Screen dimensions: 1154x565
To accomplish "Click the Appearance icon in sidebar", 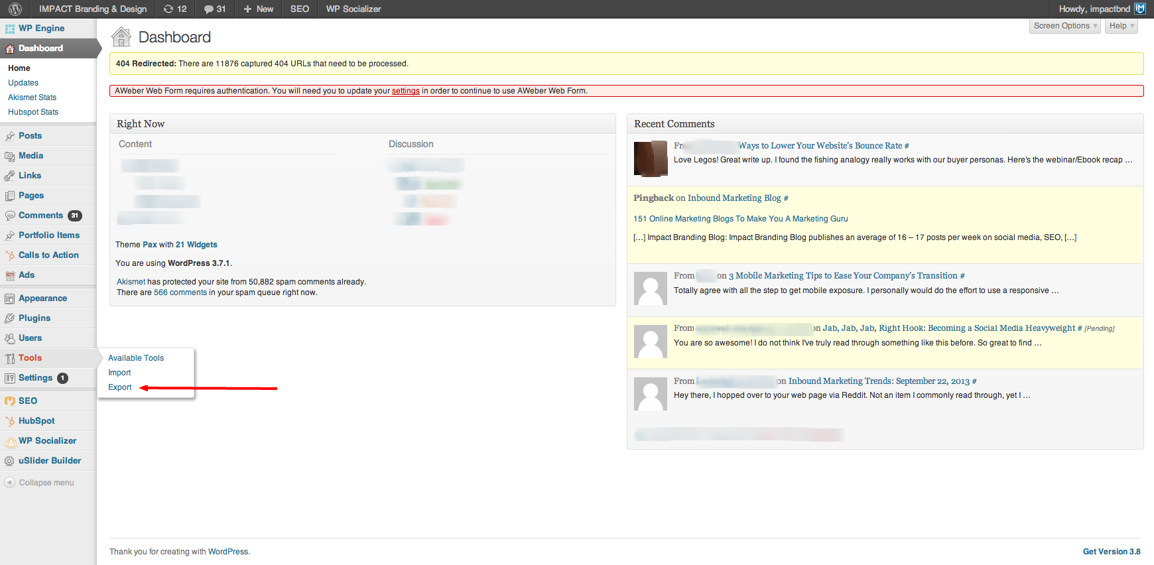I will tap(10, 298).
